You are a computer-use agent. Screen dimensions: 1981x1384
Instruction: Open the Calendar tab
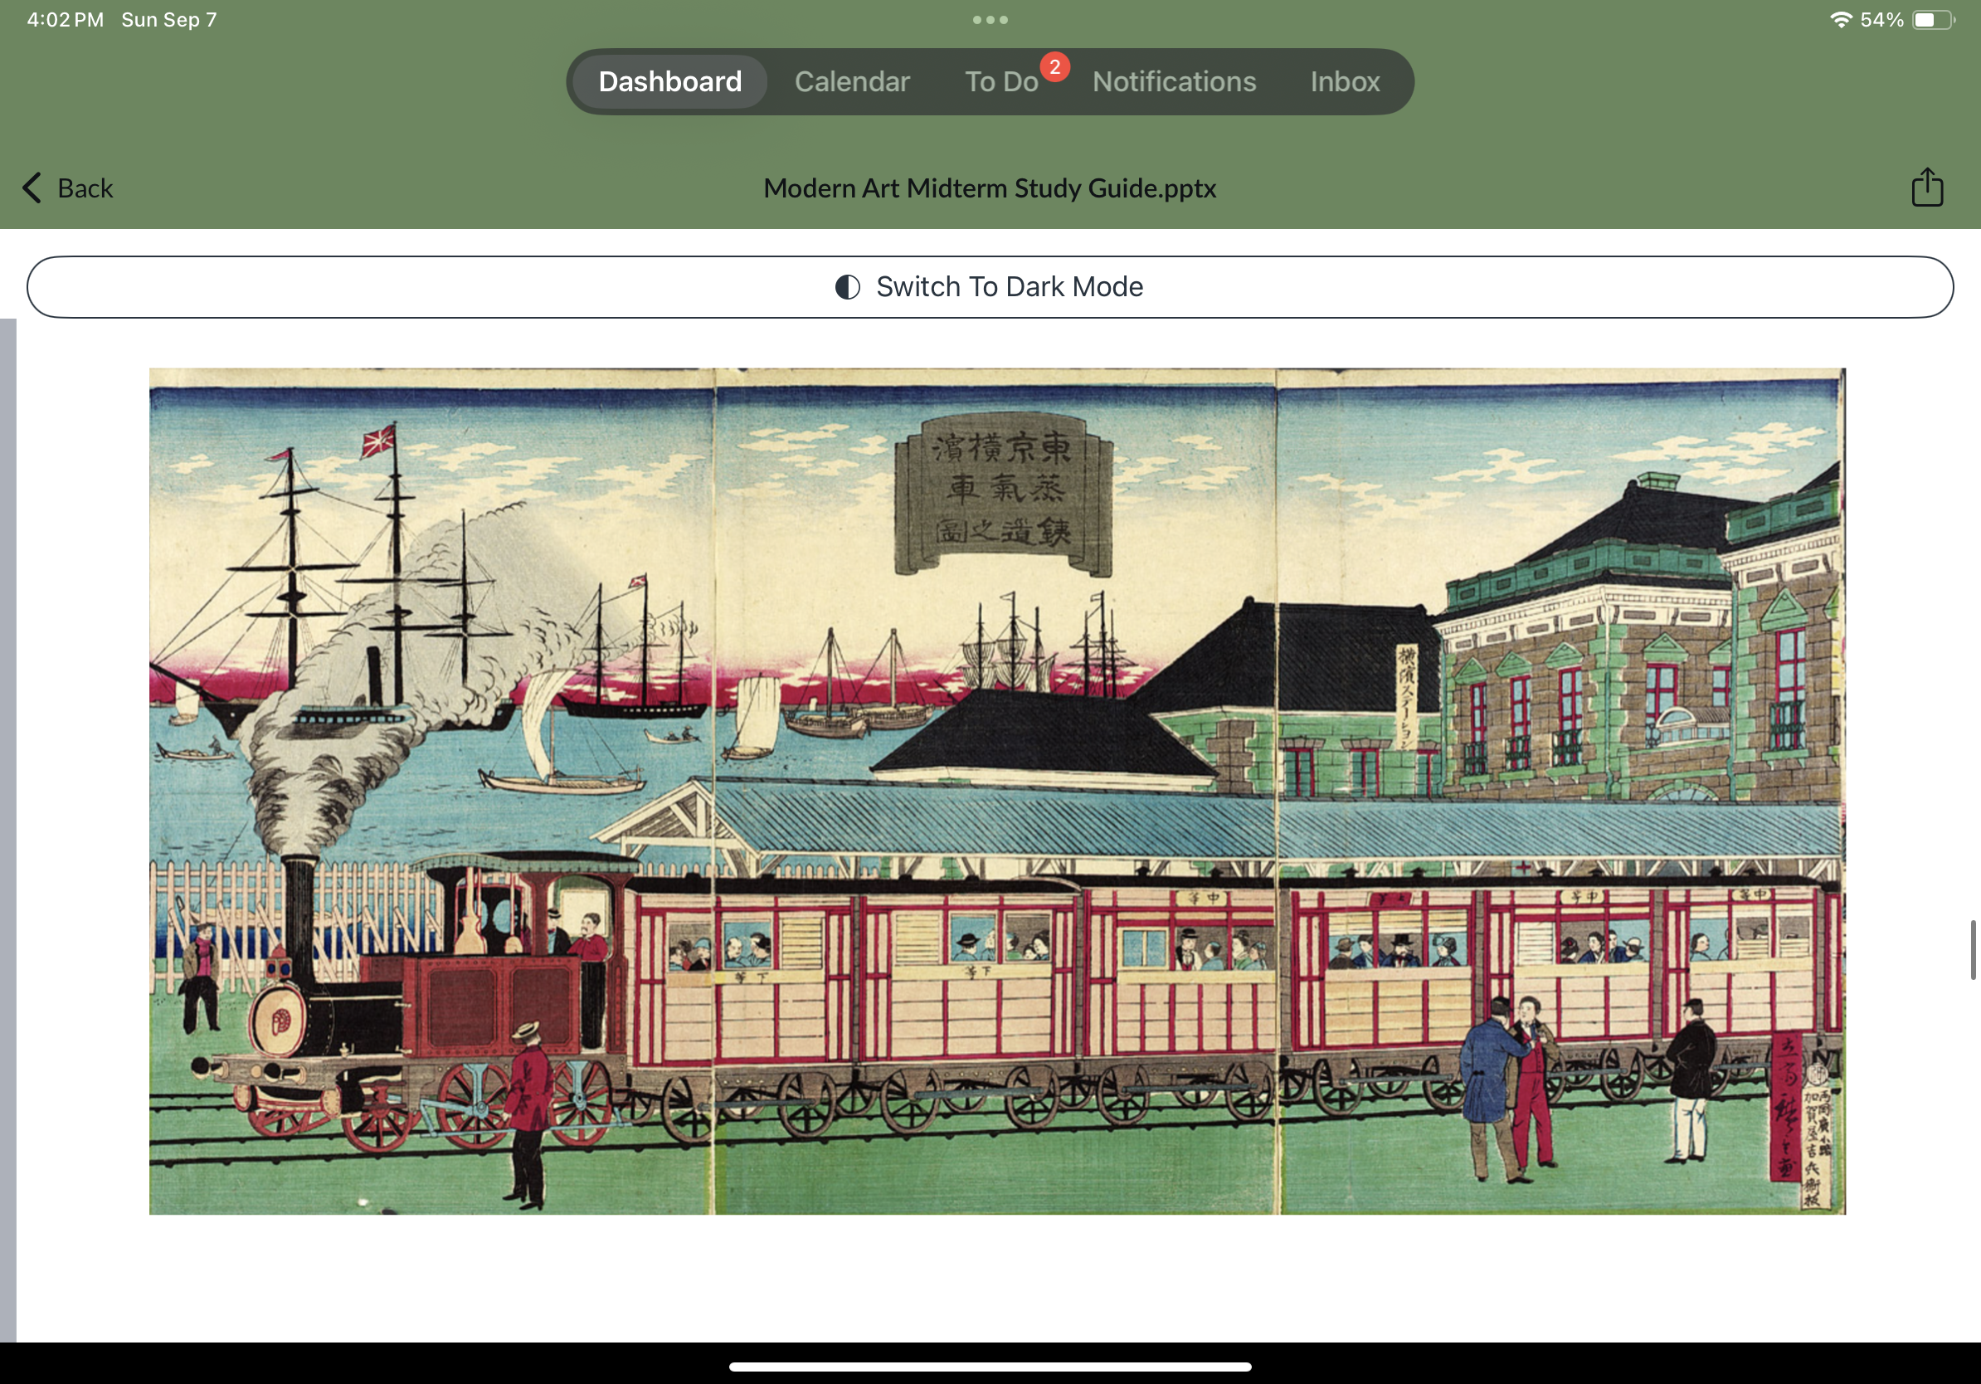pyautogui.click(x=852, y=82)
